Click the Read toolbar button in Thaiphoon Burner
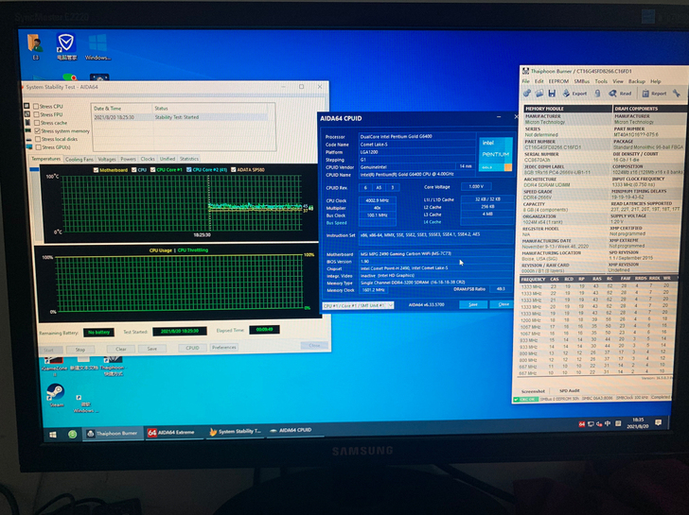 (x=620, y=93)
